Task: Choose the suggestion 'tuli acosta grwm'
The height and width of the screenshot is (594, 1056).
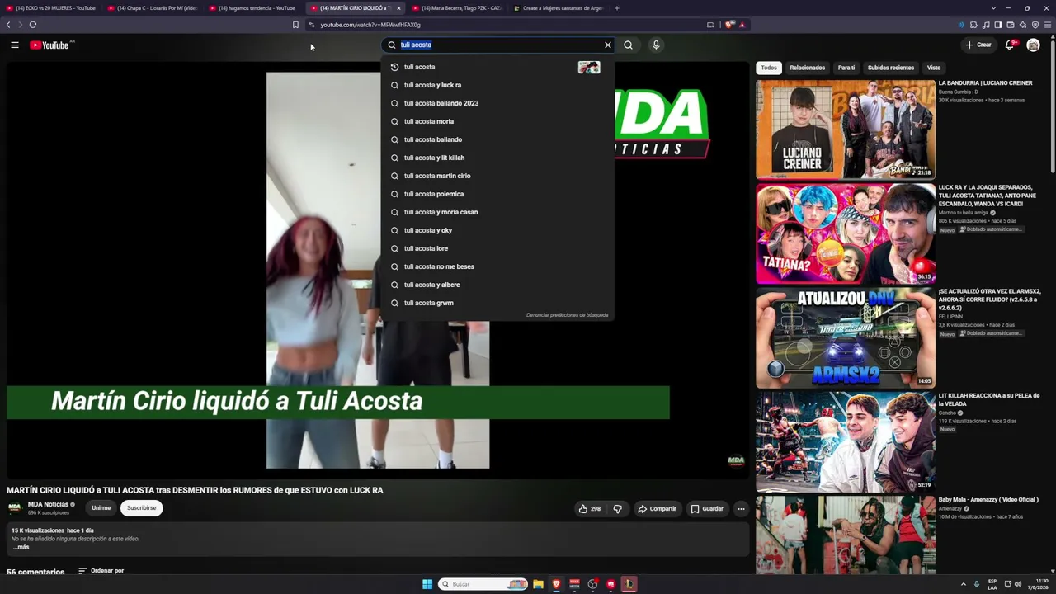Action: (497, 303)
